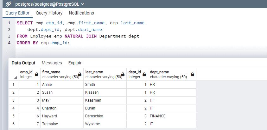Click the lock icon on dept_id column
Image resolution: width=267 pixels, height=130 pixels.
144,74
